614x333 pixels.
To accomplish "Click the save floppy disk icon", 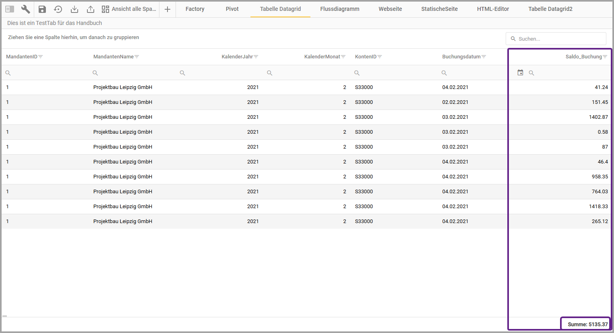I will 42,9.
